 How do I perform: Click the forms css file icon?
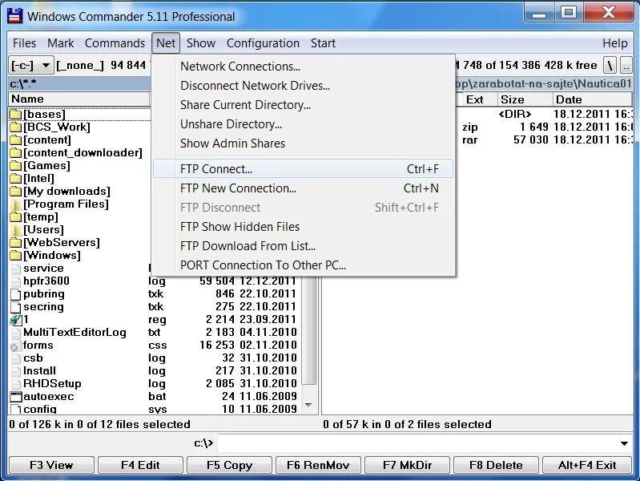16,346
